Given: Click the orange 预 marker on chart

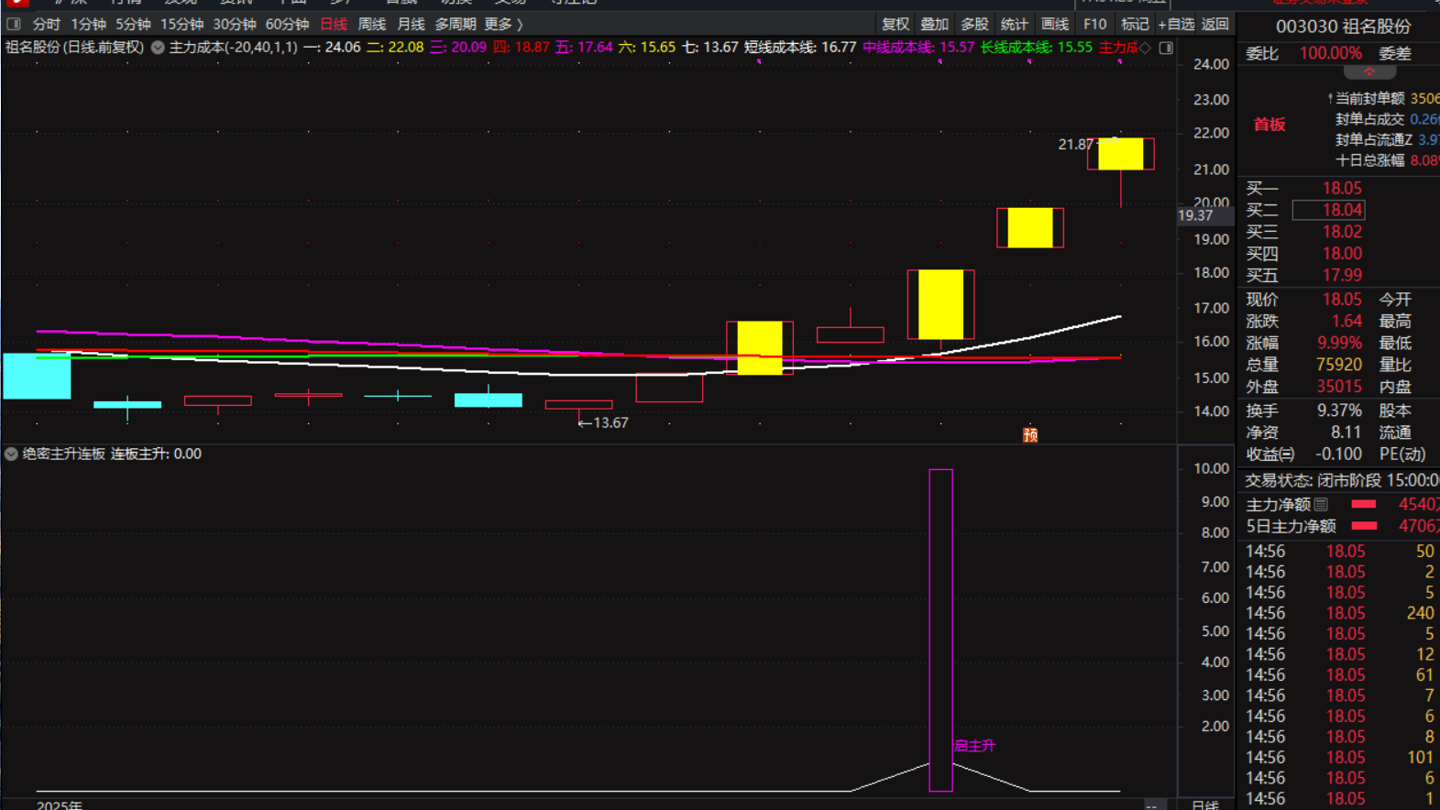Looking at the screenshot, I should pyautogui.click(x=1030, y=435).
